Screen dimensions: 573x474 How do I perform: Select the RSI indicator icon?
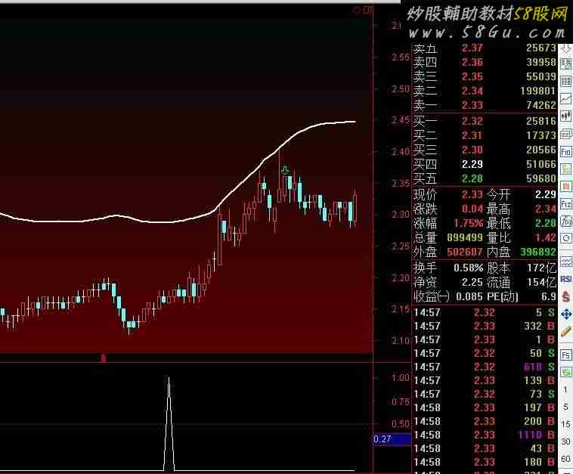(x=566, y=279)
